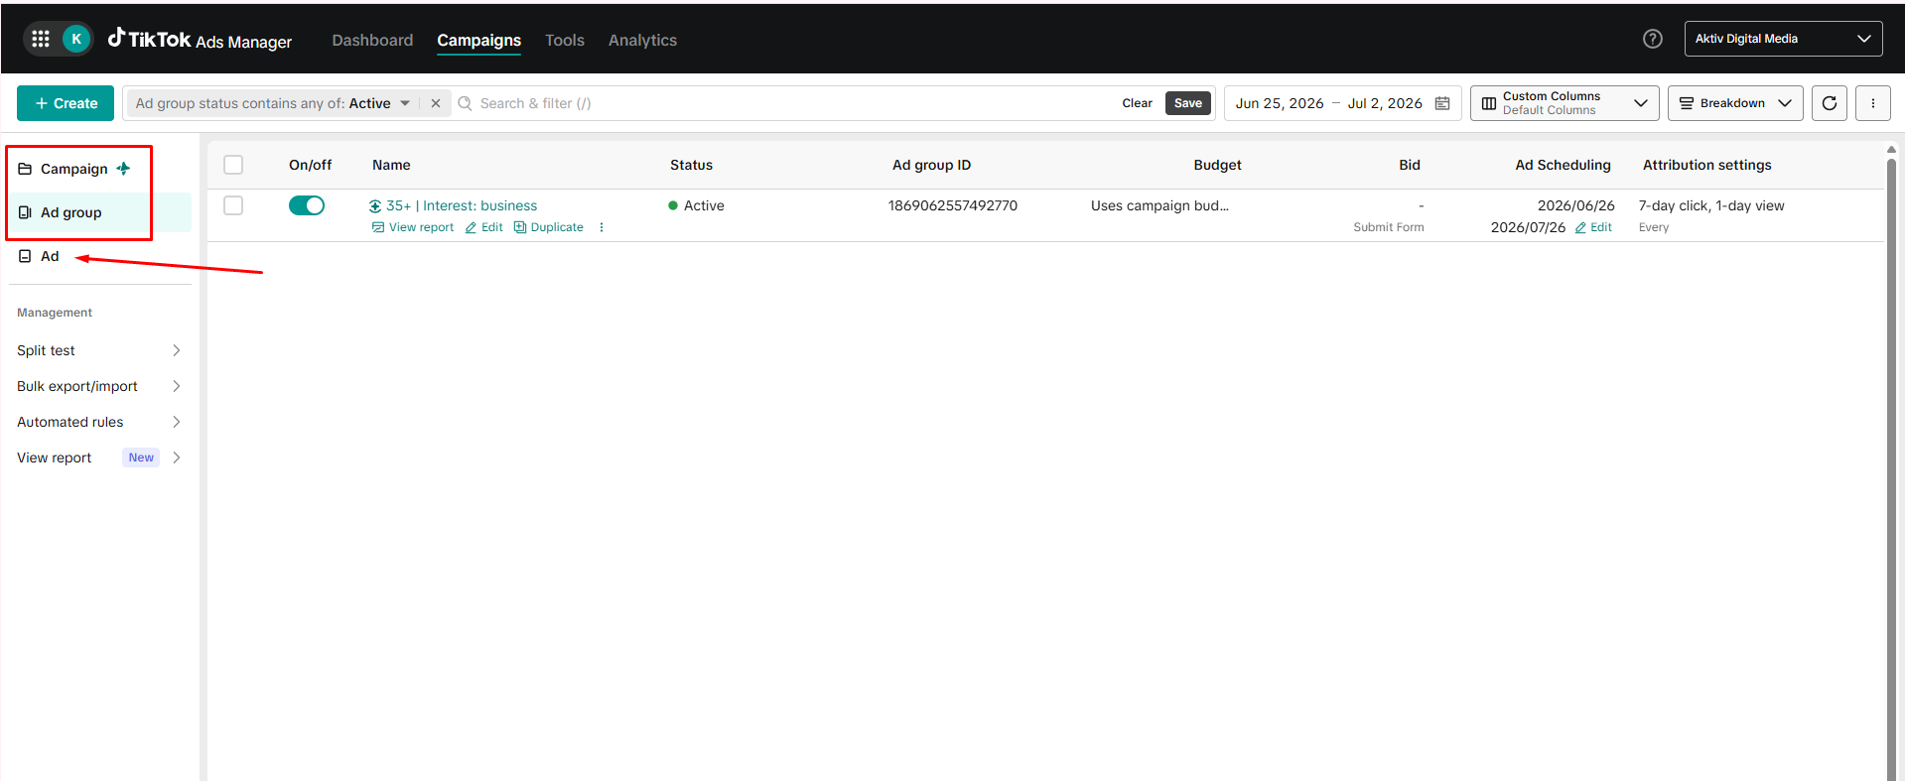Edit the ad scheduling end date
The height and width of the screenshot is (781, 1905).
tap(1593, 227)
